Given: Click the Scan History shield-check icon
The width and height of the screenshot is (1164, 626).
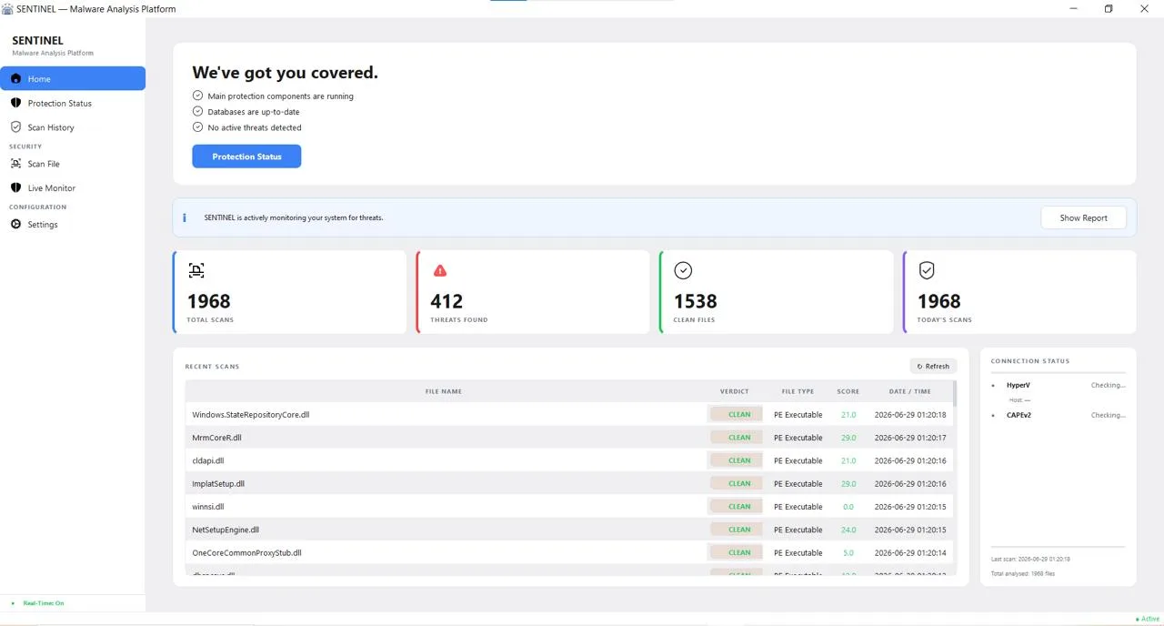Looking at the screenshot, I should [15, 127].
